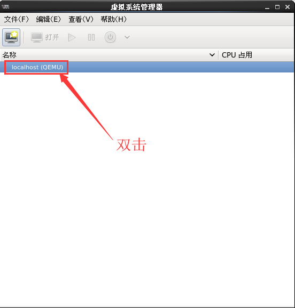Close the 虚拟系统管理器 window
This screenshot has height=308, width=295.
(x=288, y=7)
